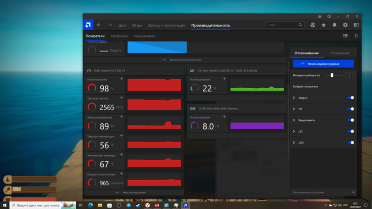Add ОЗУ Использование metric with plus

(x=224, y=117)
